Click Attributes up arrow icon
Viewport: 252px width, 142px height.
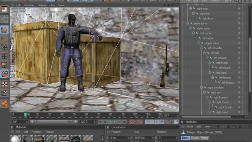[228, 127]
